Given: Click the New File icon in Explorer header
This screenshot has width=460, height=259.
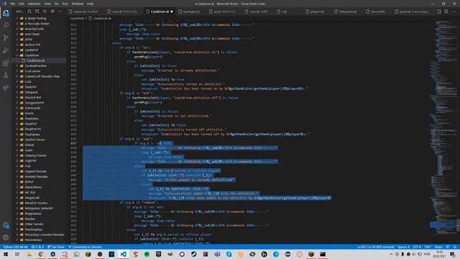Looking at the screenshot, I should pos(29,12).
